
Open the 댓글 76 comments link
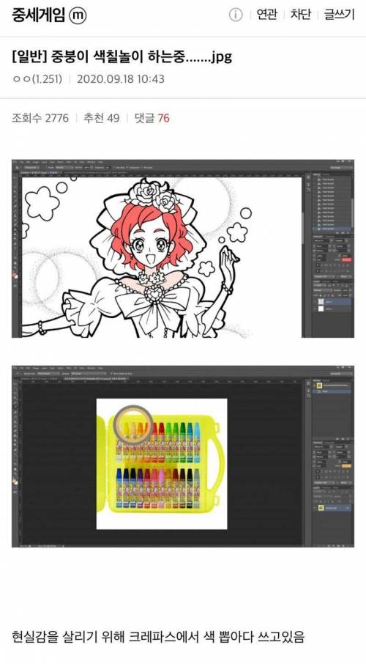(x=152, y=118)
